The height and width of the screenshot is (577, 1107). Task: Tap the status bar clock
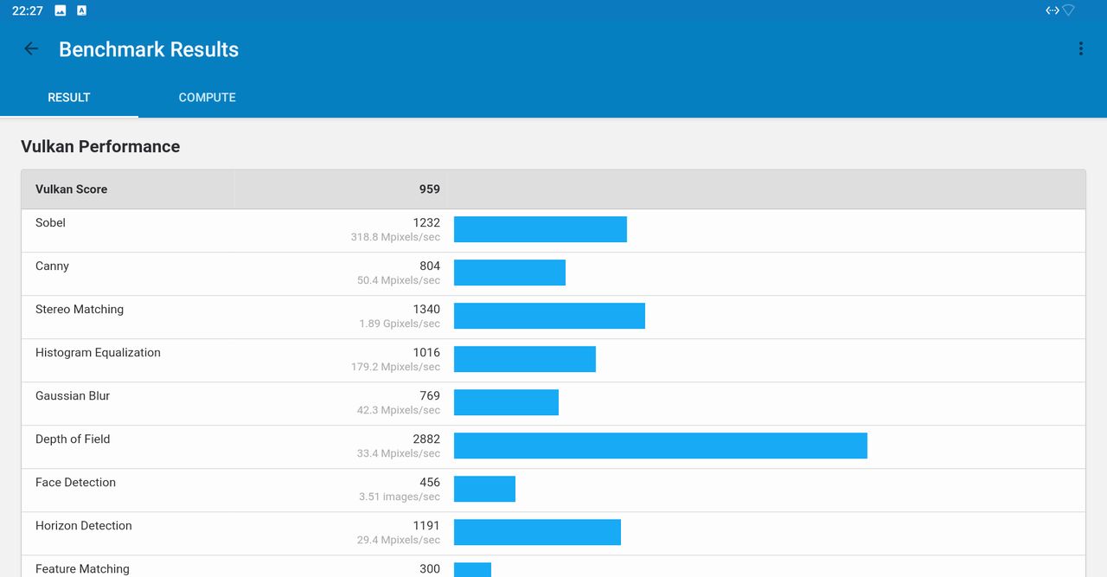[x=28, y=10]
